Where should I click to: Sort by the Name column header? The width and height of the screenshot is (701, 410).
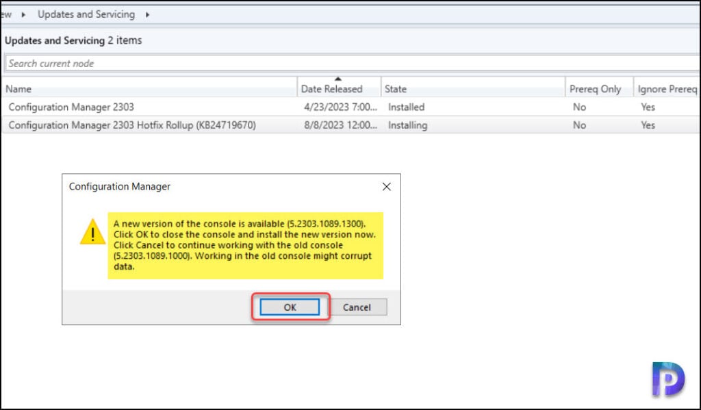[x=149, y=88]
